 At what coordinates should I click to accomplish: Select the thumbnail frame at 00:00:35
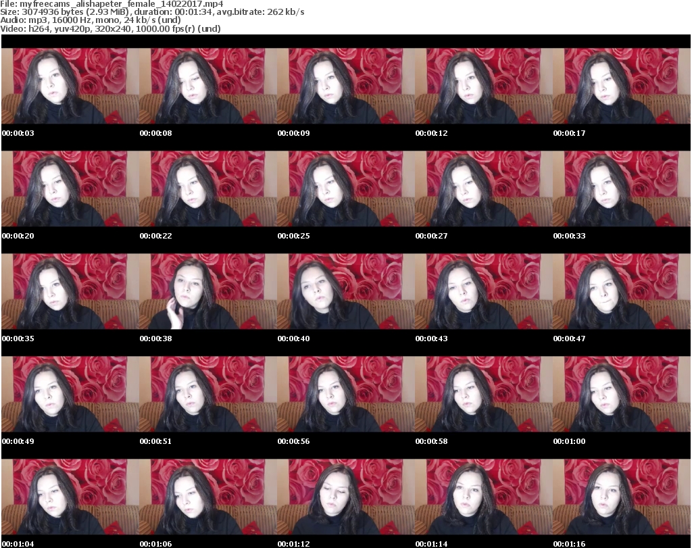tap(70, 292)
